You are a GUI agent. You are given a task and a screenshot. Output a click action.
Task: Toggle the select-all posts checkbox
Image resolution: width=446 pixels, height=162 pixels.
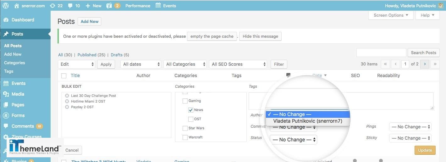tap(64, 75)
